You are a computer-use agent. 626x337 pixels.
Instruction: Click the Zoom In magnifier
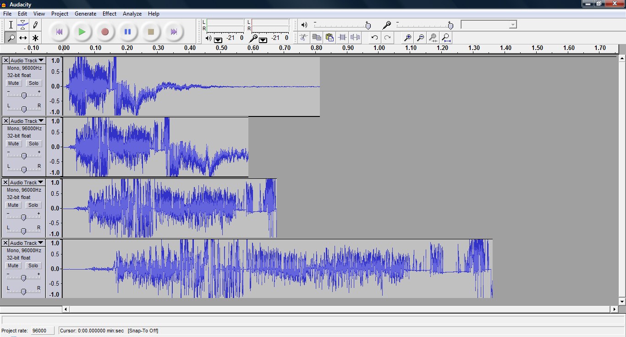pyautogui.click(x=407, y=38)
